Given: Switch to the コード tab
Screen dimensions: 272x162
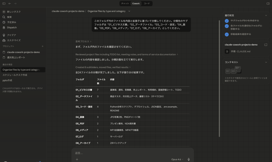Looking at the screenshot, I should (147, 3).
